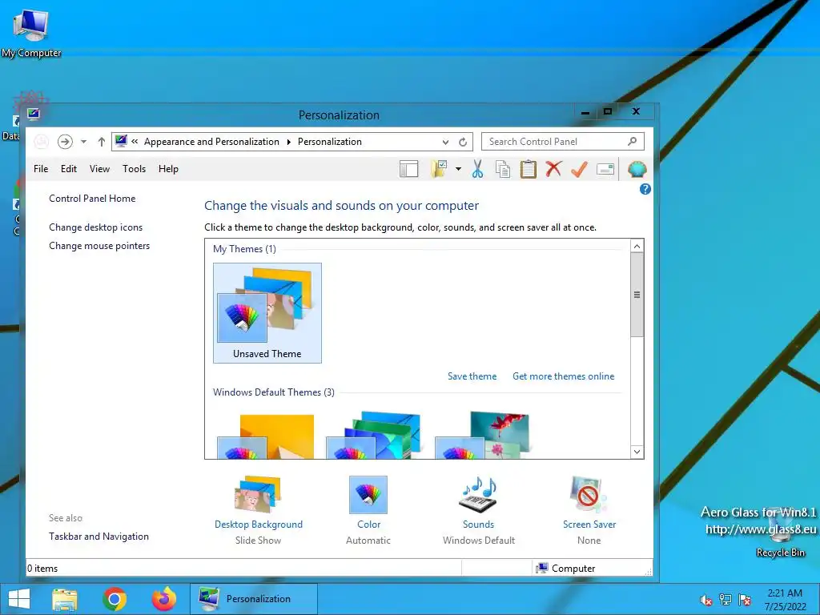Screen dimensions: 820x615
Task: Click the theme list scroll up arrow
Action: [x=637, y=247]
